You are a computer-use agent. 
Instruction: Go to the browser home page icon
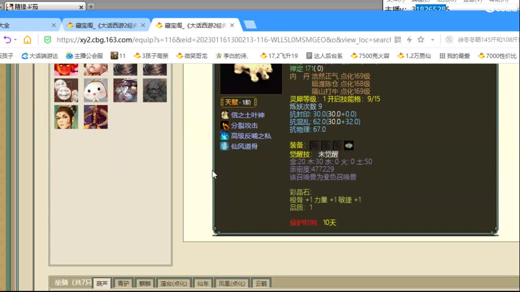[x=27, y=40]
